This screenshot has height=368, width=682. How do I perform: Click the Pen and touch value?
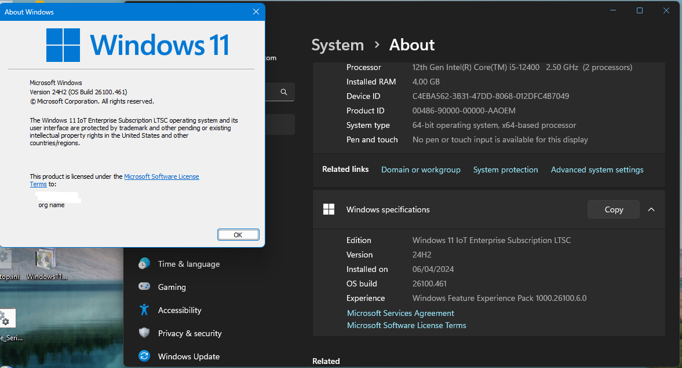click(x=500, y=139)
